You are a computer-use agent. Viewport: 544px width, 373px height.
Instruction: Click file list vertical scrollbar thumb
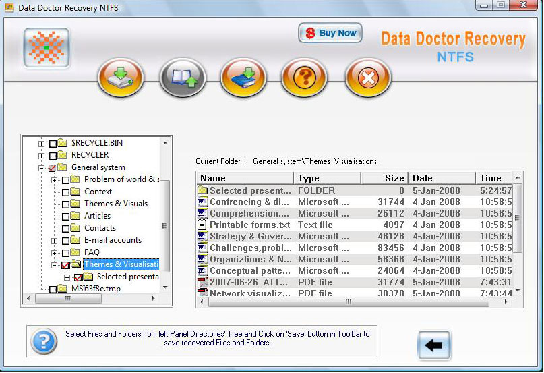click(x=518, y=218)
